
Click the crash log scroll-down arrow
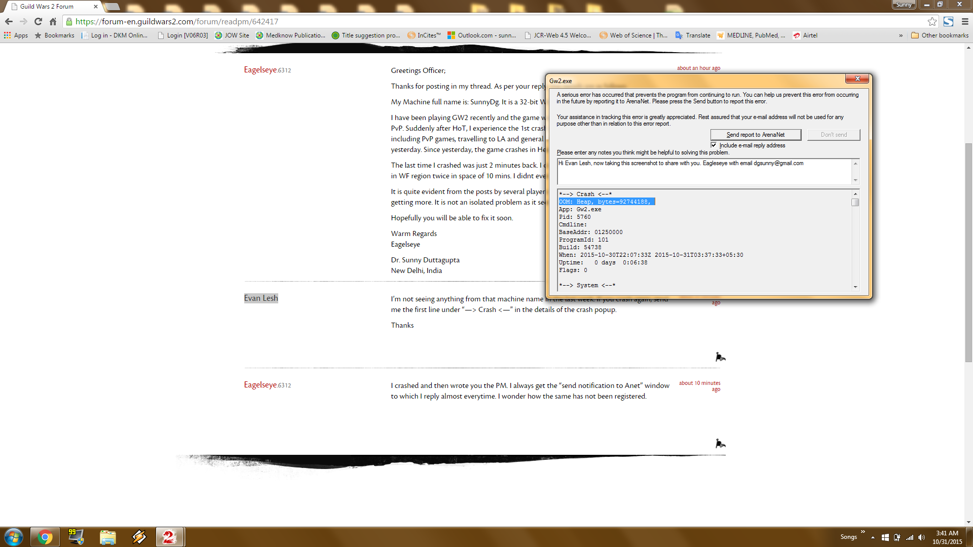coord(855,287)
